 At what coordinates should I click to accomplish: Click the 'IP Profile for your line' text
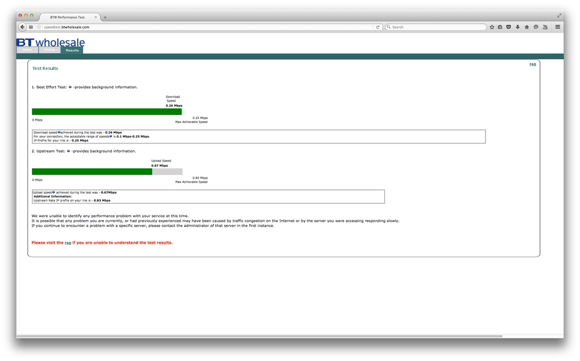click(x=61, y=140)
